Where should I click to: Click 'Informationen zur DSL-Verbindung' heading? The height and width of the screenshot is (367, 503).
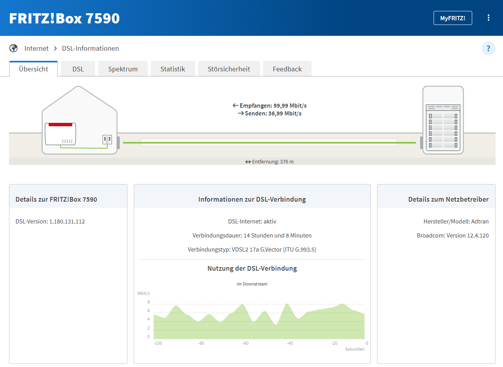point(252,199)
